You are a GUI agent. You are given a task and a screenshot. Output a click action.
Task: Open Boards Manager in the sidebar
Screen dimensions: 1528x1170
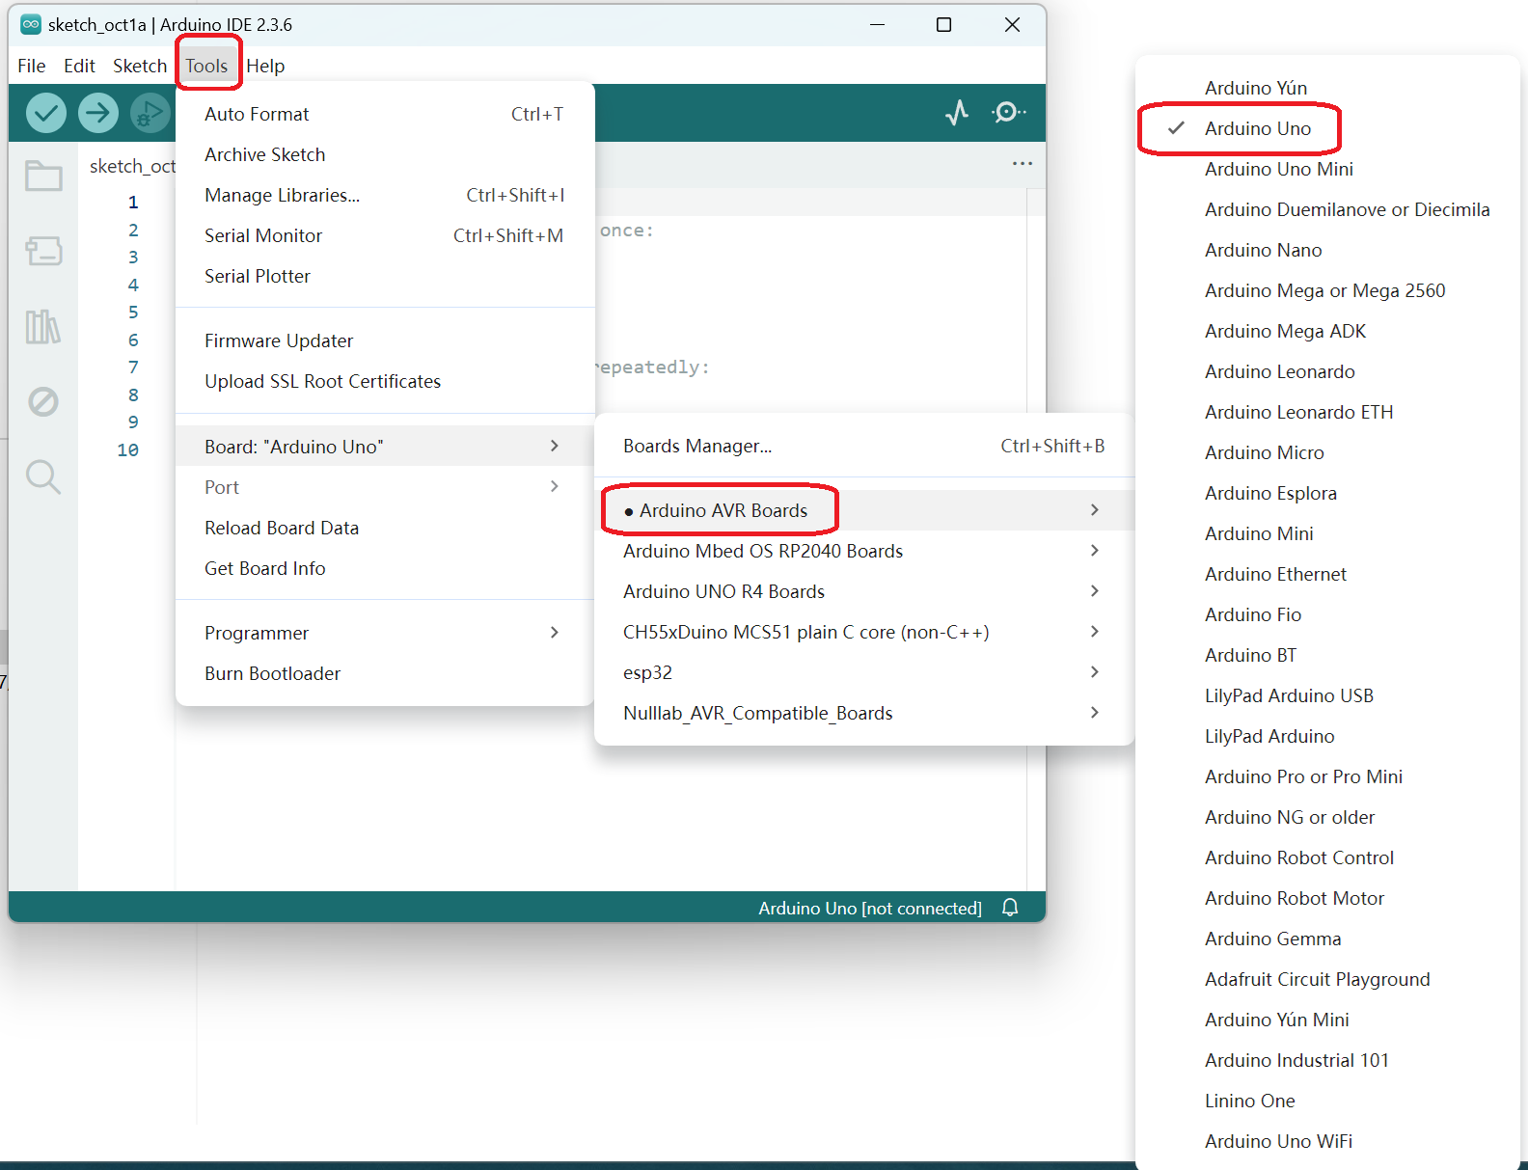pyautogui.click(x=43, y=252)
